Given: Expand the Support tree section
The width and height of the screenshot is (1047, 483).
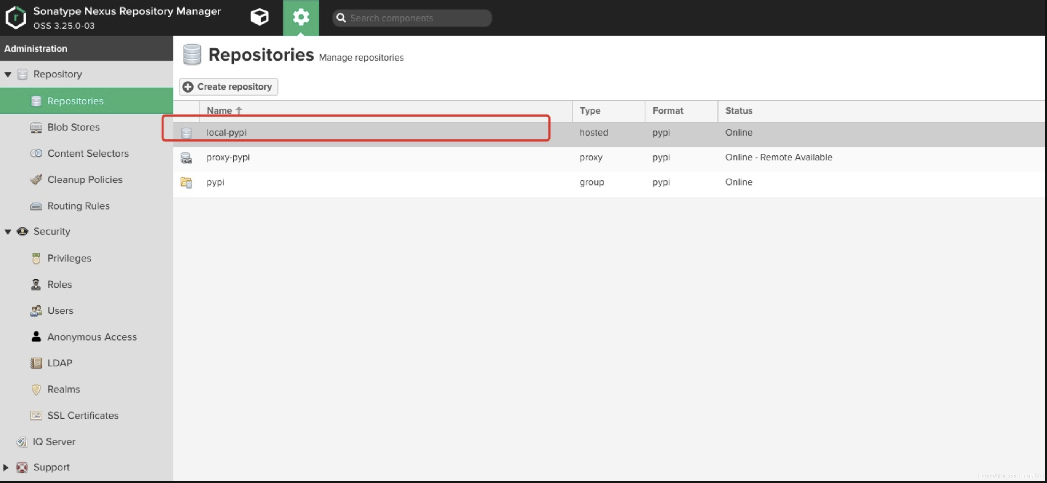Looking at the screenshot, I should (6, 467).
